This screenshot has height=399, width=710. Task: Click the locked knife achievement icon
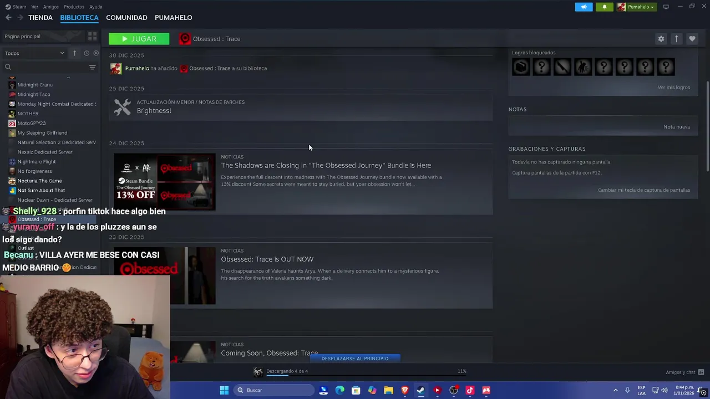562,67
